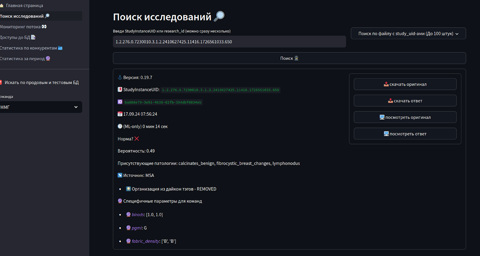The image size is (480, 256).
Task: Click the red cross icon next to Норма
Action: click(x=137, y=139)
